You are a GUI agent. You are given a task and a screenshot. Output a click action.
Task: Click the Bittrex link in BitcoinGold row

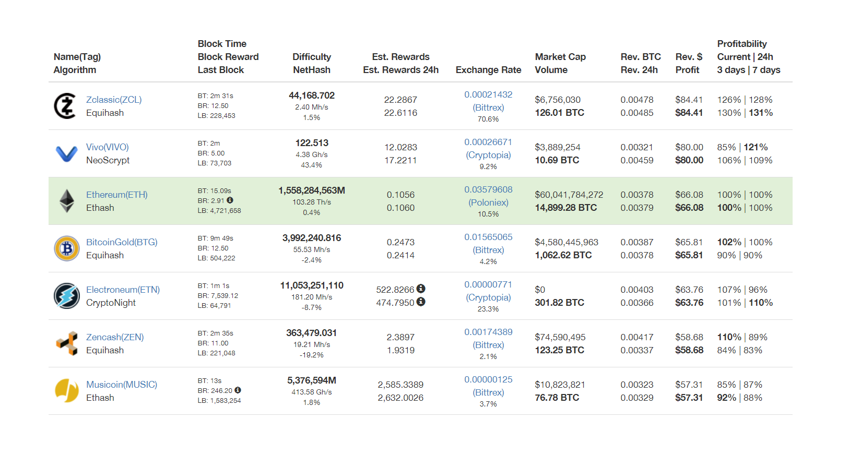click(488, 250)
